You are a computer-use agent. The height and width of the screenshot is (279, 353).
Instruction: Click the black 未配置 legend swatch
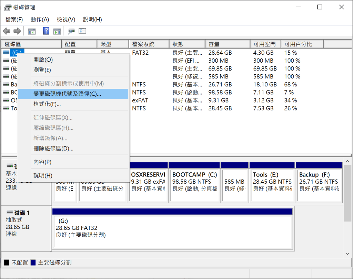coord(7,262)
